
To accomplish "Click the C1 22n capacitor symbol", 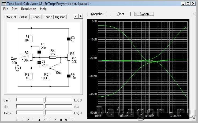I will pos(39,52).
